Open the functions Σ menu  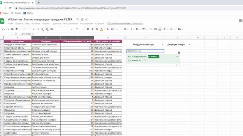(x=171, y=29)
